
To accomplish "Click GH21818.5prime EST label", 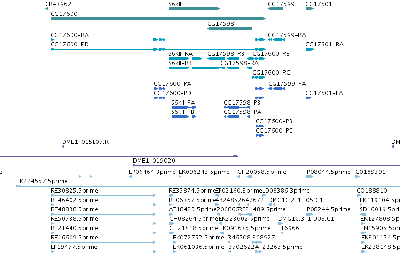I will (194, 229).
